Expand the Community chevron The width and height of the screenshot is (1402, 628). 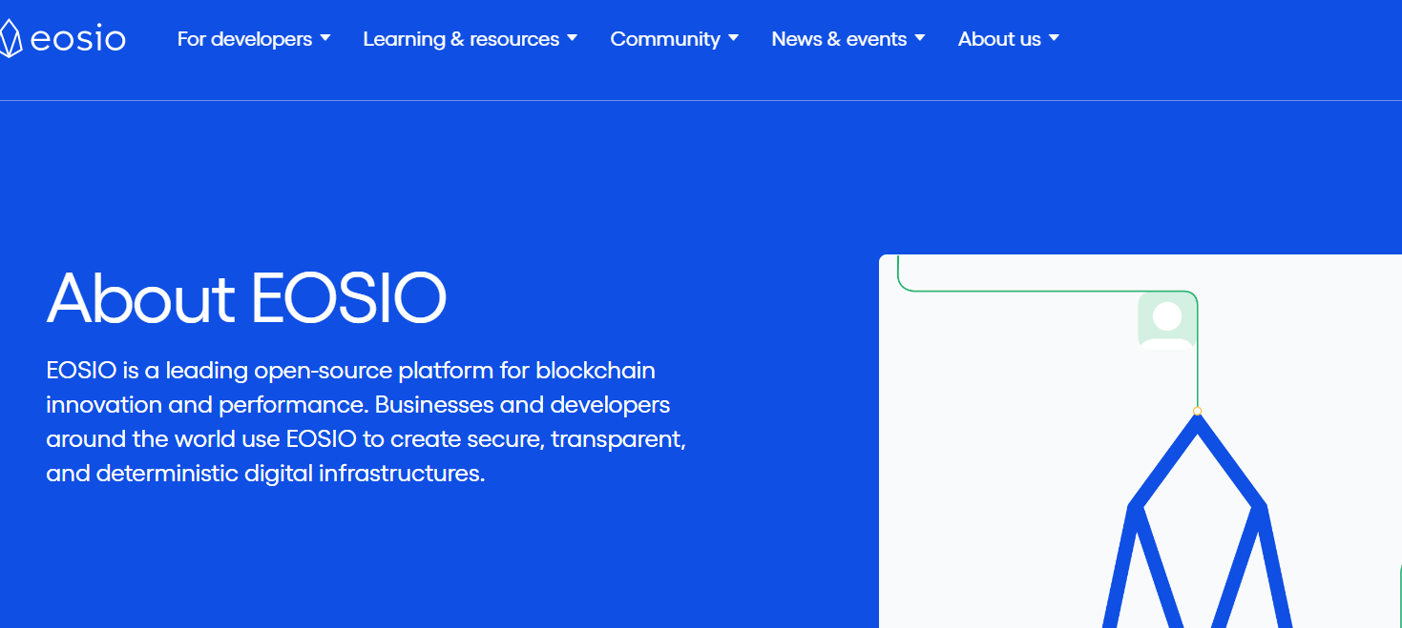(x=734, y=38)
